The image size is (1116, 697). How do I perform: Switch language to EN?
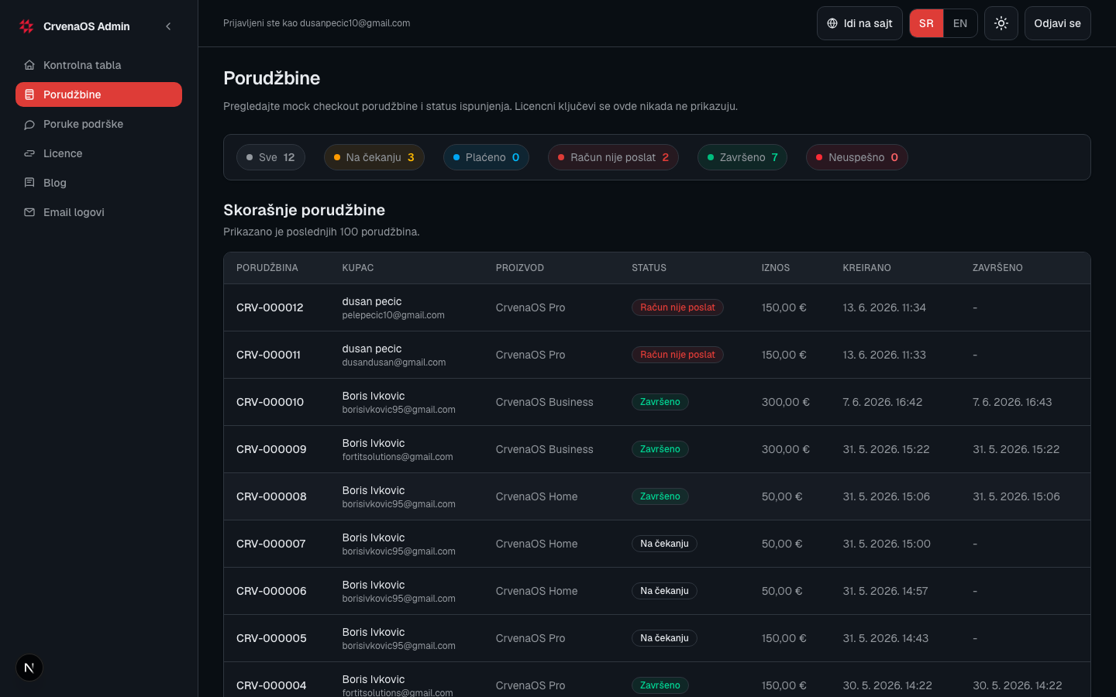pyautogui.click(x=960, y=23)
